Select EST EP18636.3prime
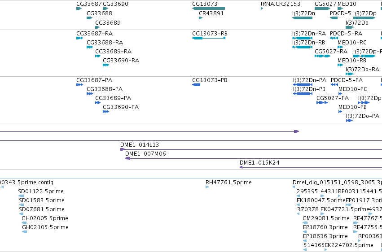The height and width of the screenshot is (252, 382). [x=305, y=241]
